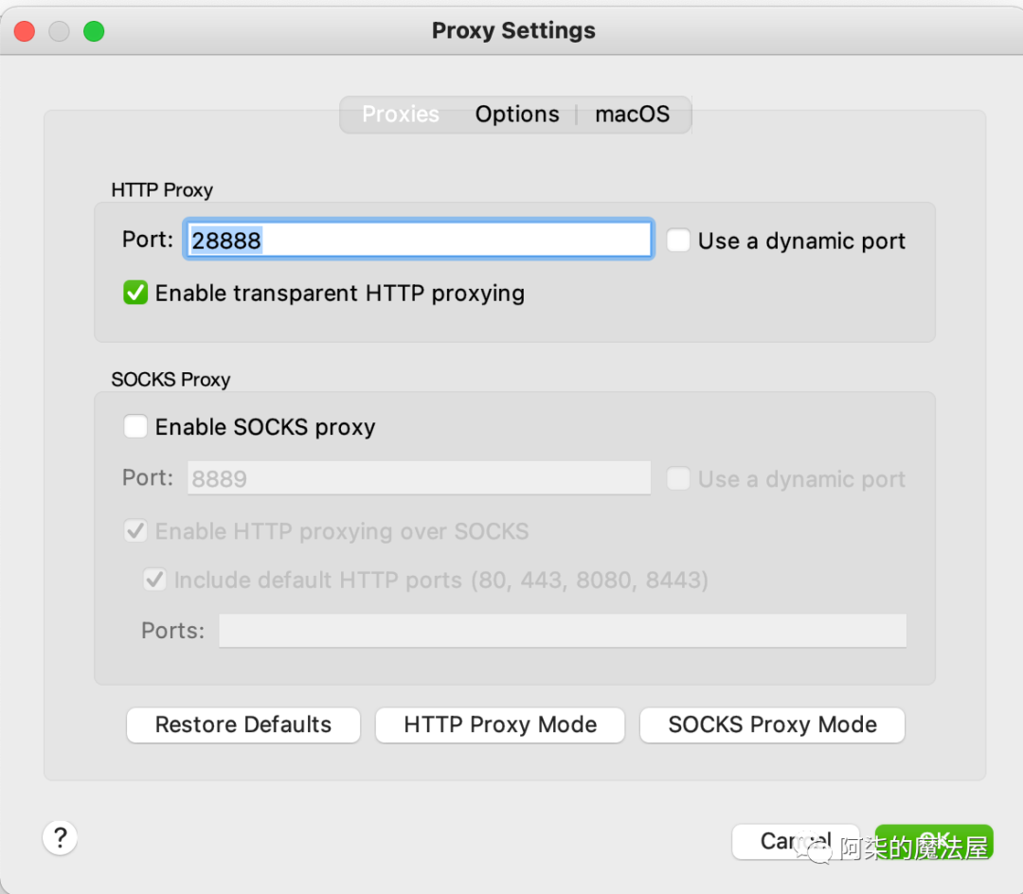Enable SOCKS proxy checkbox

135,427
